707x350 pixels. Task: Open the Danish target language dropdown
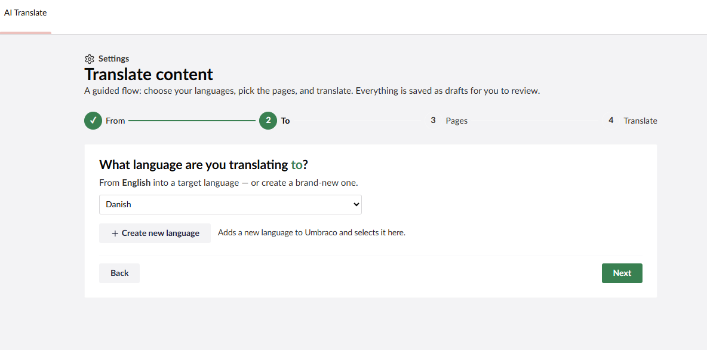tap(230, 204)
